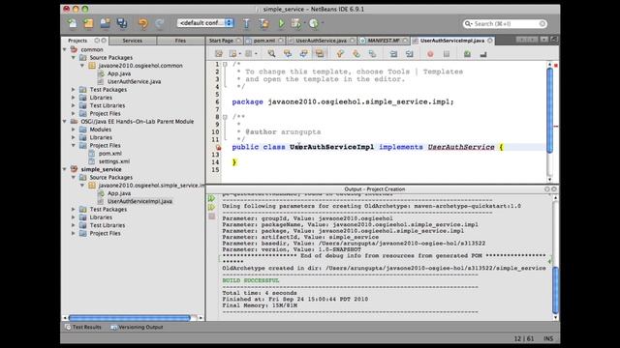Click the Stop square icon in Output panel
Image resolution: width=620 pixels, height=348 pixels.
click(x=212, y=217)
